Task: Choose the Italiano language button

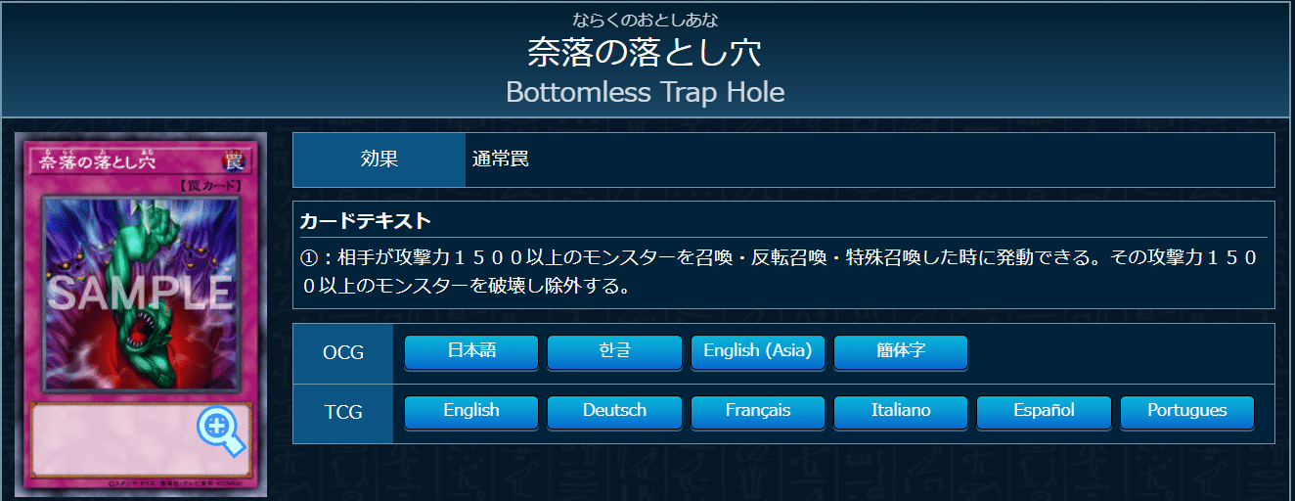Action: [x=901, y=412]
